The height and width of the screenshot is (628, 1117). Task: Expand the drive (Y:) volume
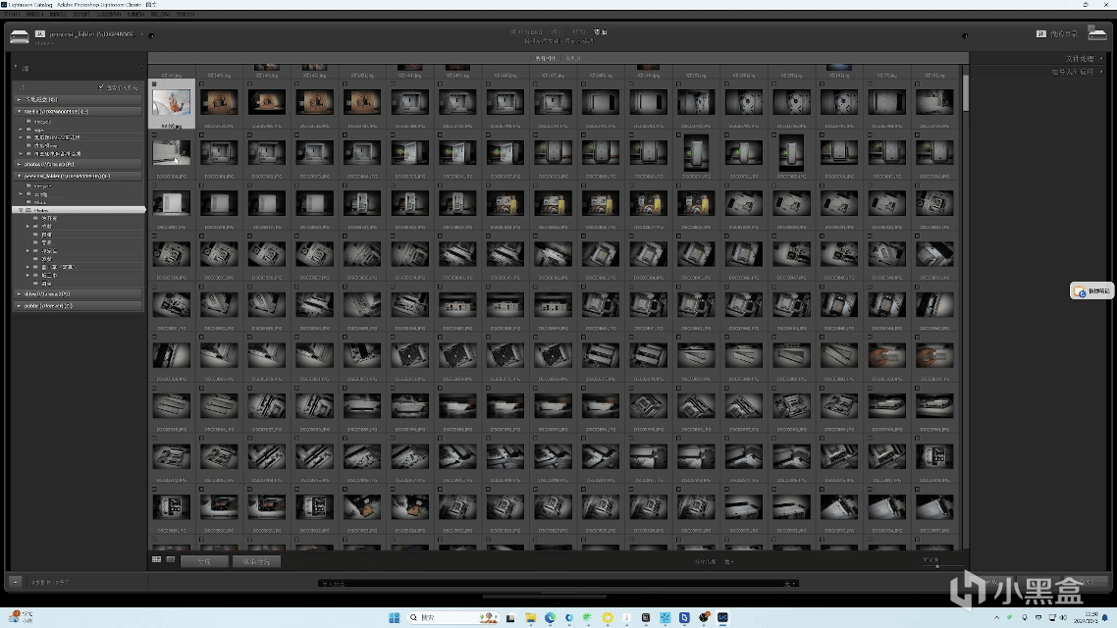[x=20, y=294]
